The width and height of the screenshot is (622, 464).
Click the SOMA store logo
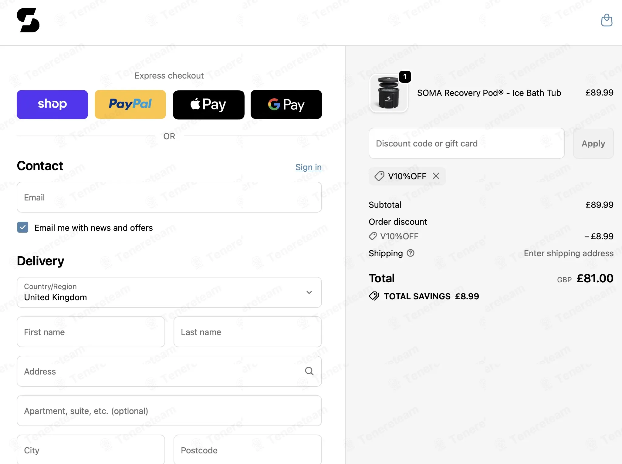pyautogui.click(x=28, y=20)
